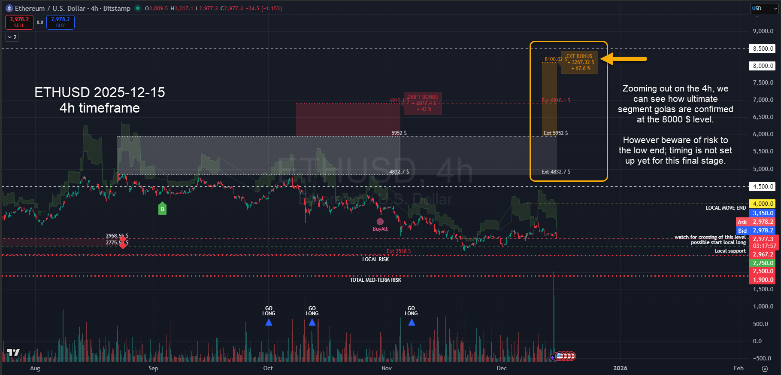Click the green B marker on the chart
The height and width of the screenshot is (375, 781).
pyautogui.click(x=162, y=209)
